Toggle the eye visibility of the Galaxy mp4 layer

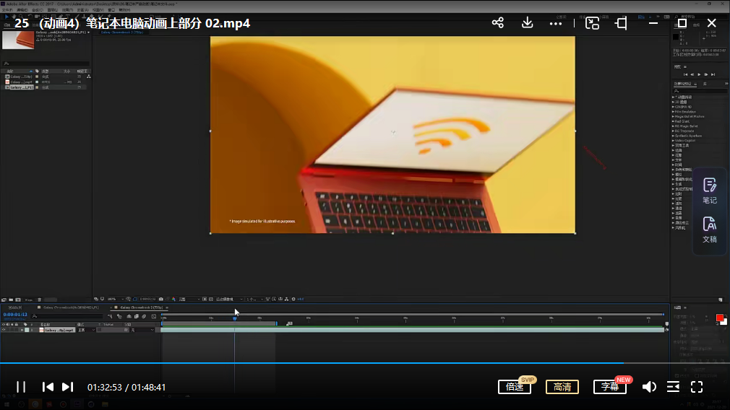4,330
